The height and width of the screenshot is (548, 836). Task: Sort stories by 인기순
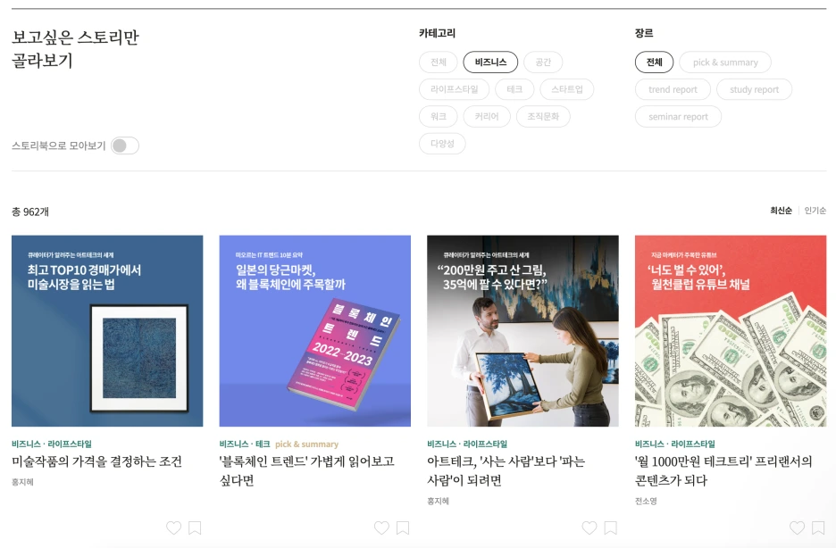tap(815, 211)
